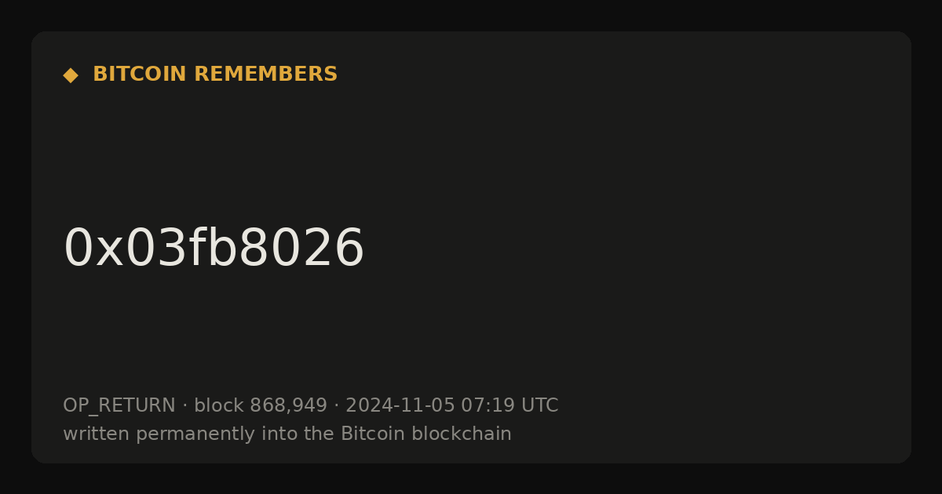
Task: Open block 868,949 reference
Action: (x=261, y=406)
